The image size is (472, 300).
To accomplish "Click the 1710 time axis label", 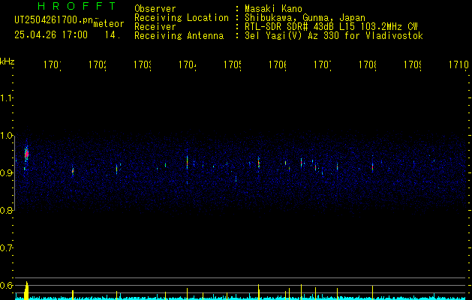I will tap(458, 64).
